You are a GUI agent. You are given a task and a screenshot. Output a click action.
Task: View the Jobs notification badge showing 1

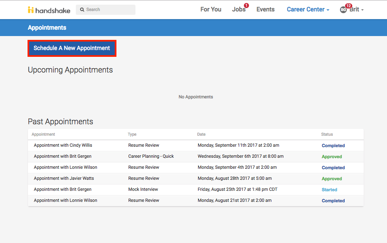246,6
